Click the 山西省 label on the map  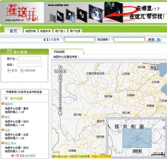pyautogui.click(x=126, y=73)
